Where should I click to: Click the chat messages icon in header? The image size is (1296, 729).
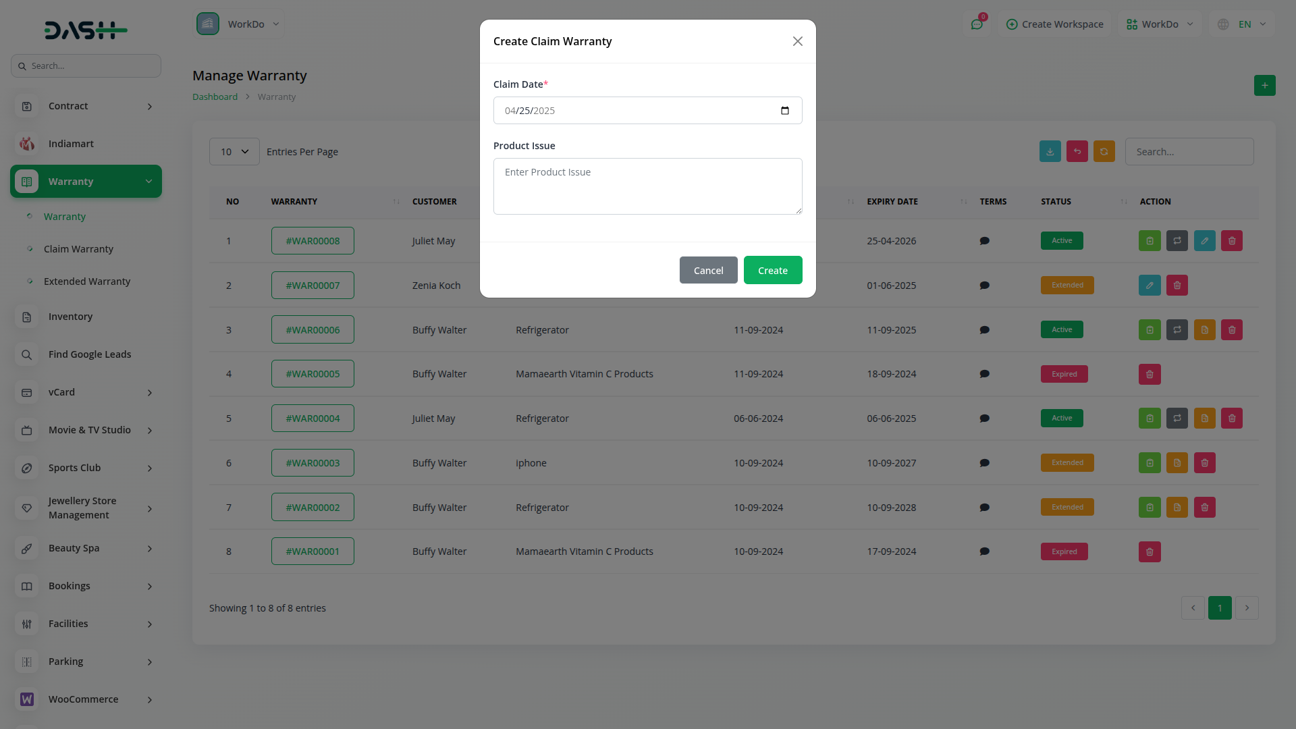pyautogui.click(x=977, y=24)
